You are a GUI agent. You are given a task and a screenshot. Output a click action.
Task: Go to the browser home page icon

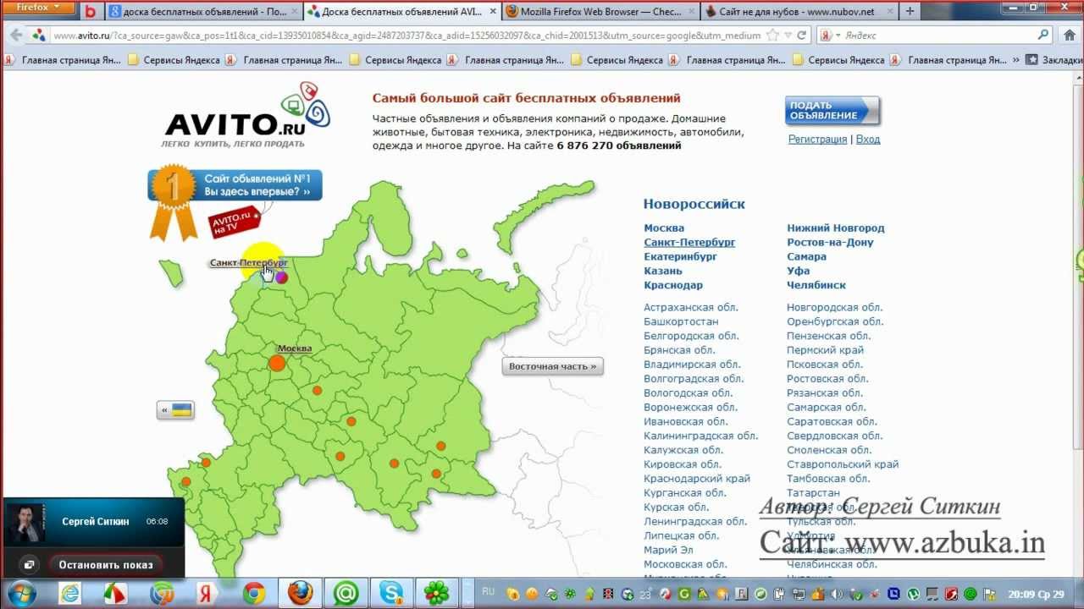point(1069,36)
